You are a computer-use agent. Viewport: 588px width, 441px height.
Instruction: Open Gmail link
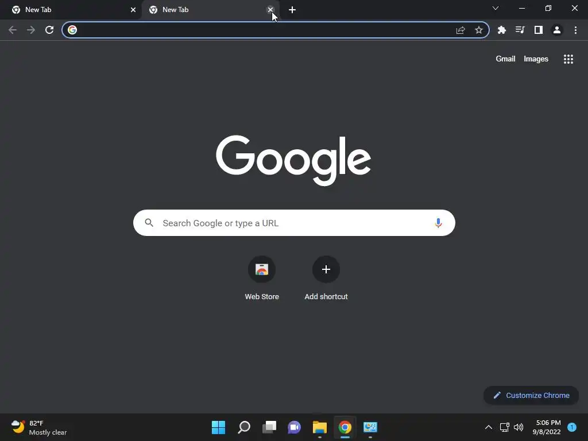(505, 59)
